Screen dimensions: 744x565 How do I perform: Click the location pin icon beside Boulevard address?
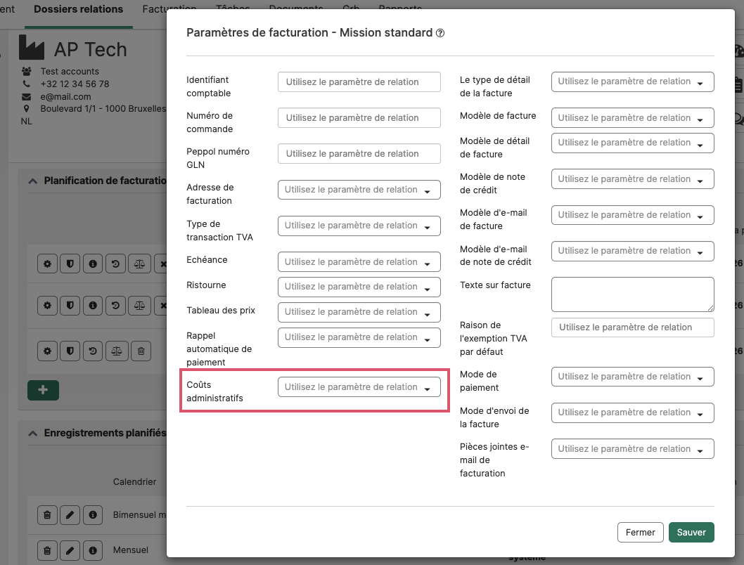click(27, 108)
